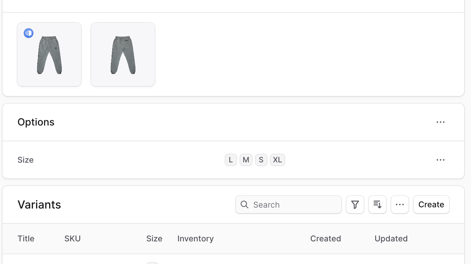471x264 pixels.
Task: Open the variants sort order menu
Action: 377,205
